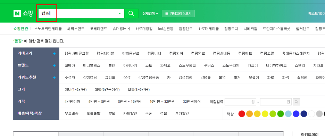Select the gray color swatch
The width and height of the screenshot is (325, 136).
point(319,114)
